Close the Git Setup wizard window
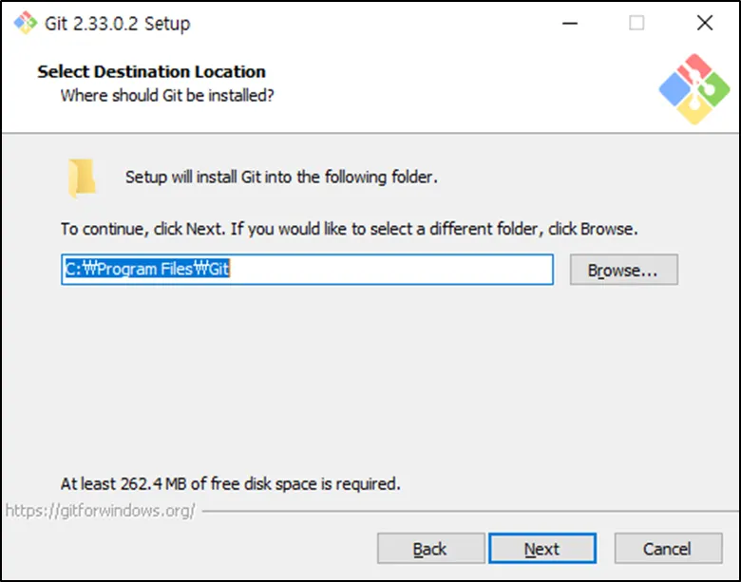741x582 pixels. coord(704,23)
